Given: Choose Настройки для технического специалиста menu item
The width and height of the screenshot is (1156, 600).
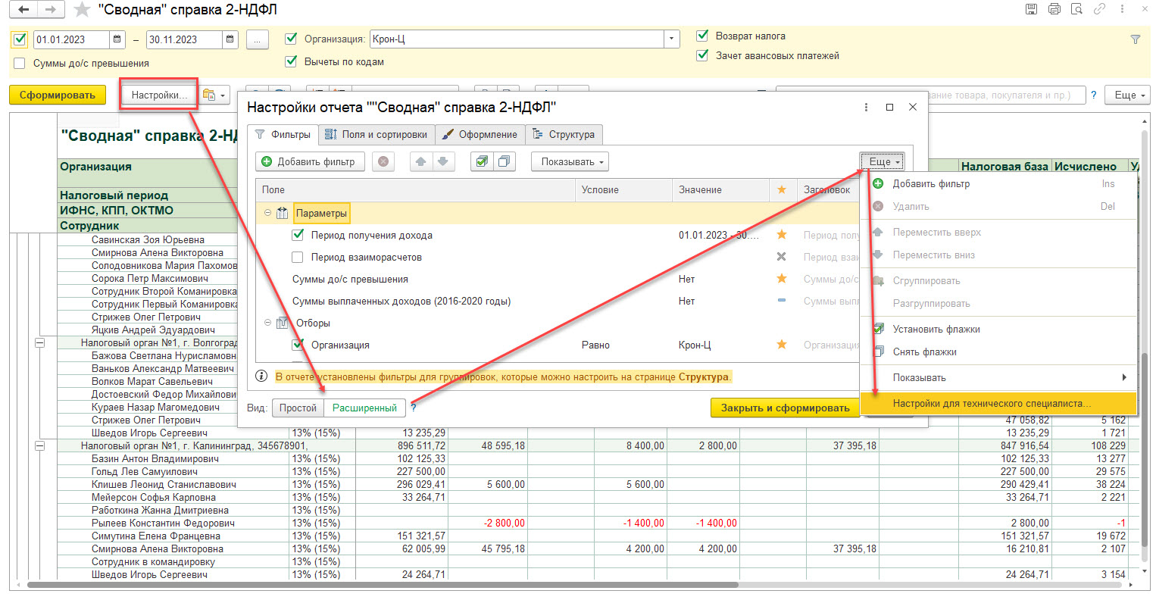Looking at the screenshot, I should [998, 403].
